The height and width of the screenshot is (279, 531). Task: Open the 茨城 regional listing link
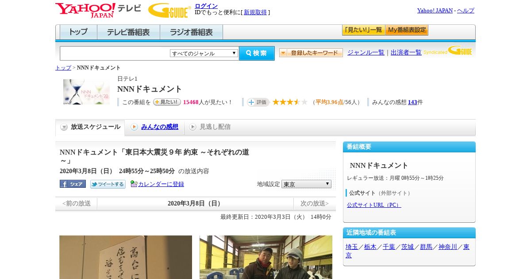(408, 247)
